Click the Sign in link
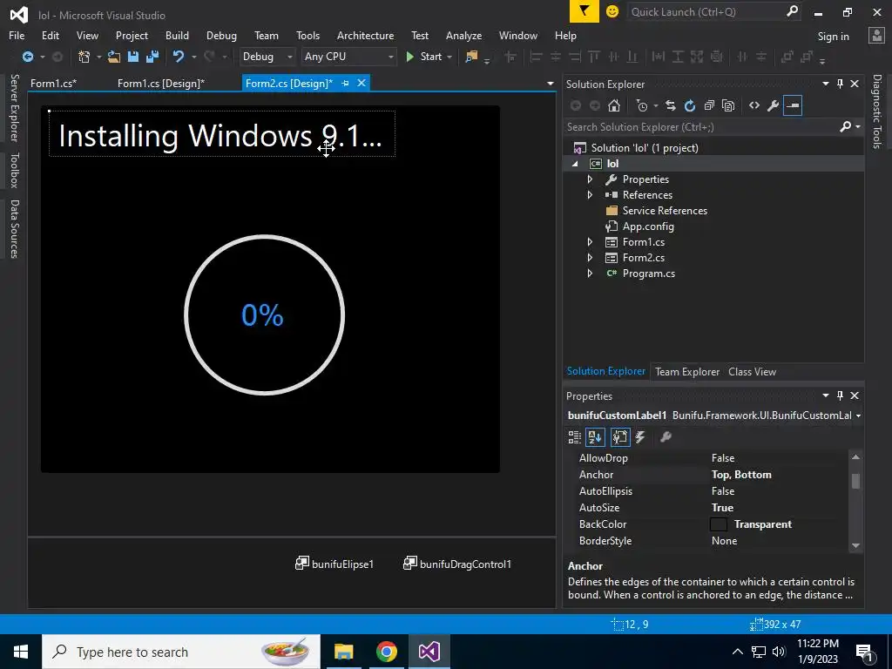The width and height of the screenshot is (892, 669). tap(833, 36)
